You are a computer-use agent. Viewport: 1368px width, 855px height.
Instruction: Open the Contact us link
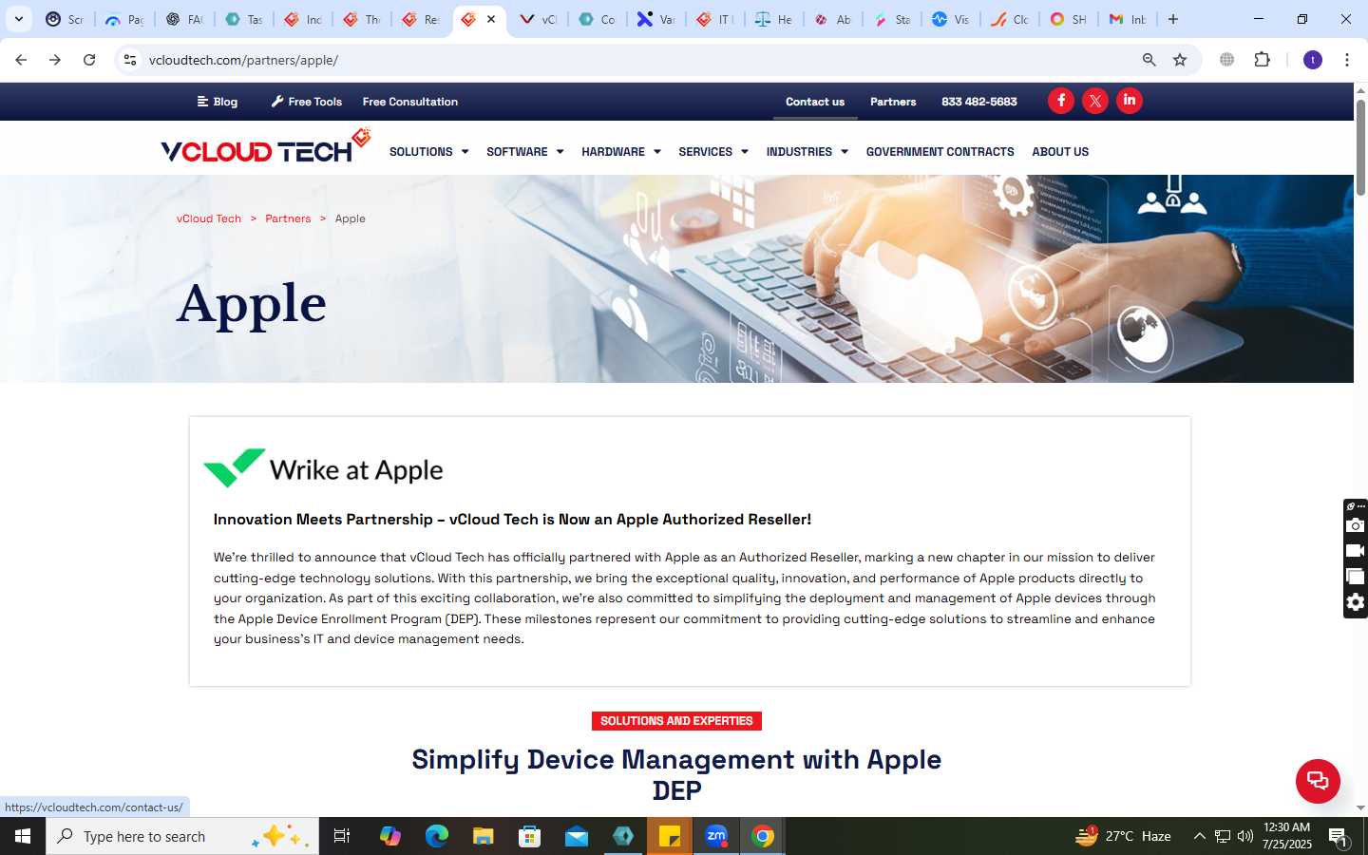815,102
